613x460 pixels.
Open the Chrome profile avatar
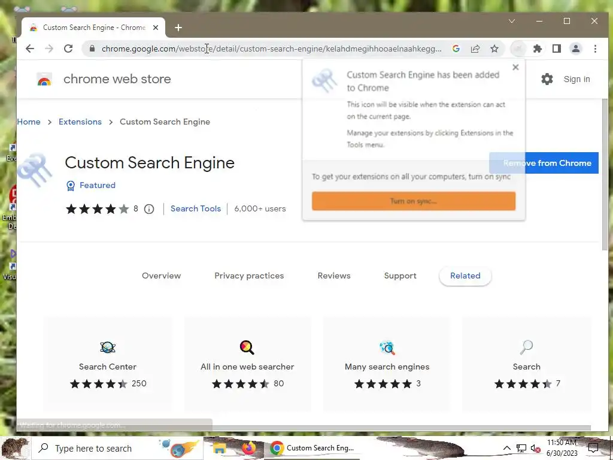pos(576,49)
